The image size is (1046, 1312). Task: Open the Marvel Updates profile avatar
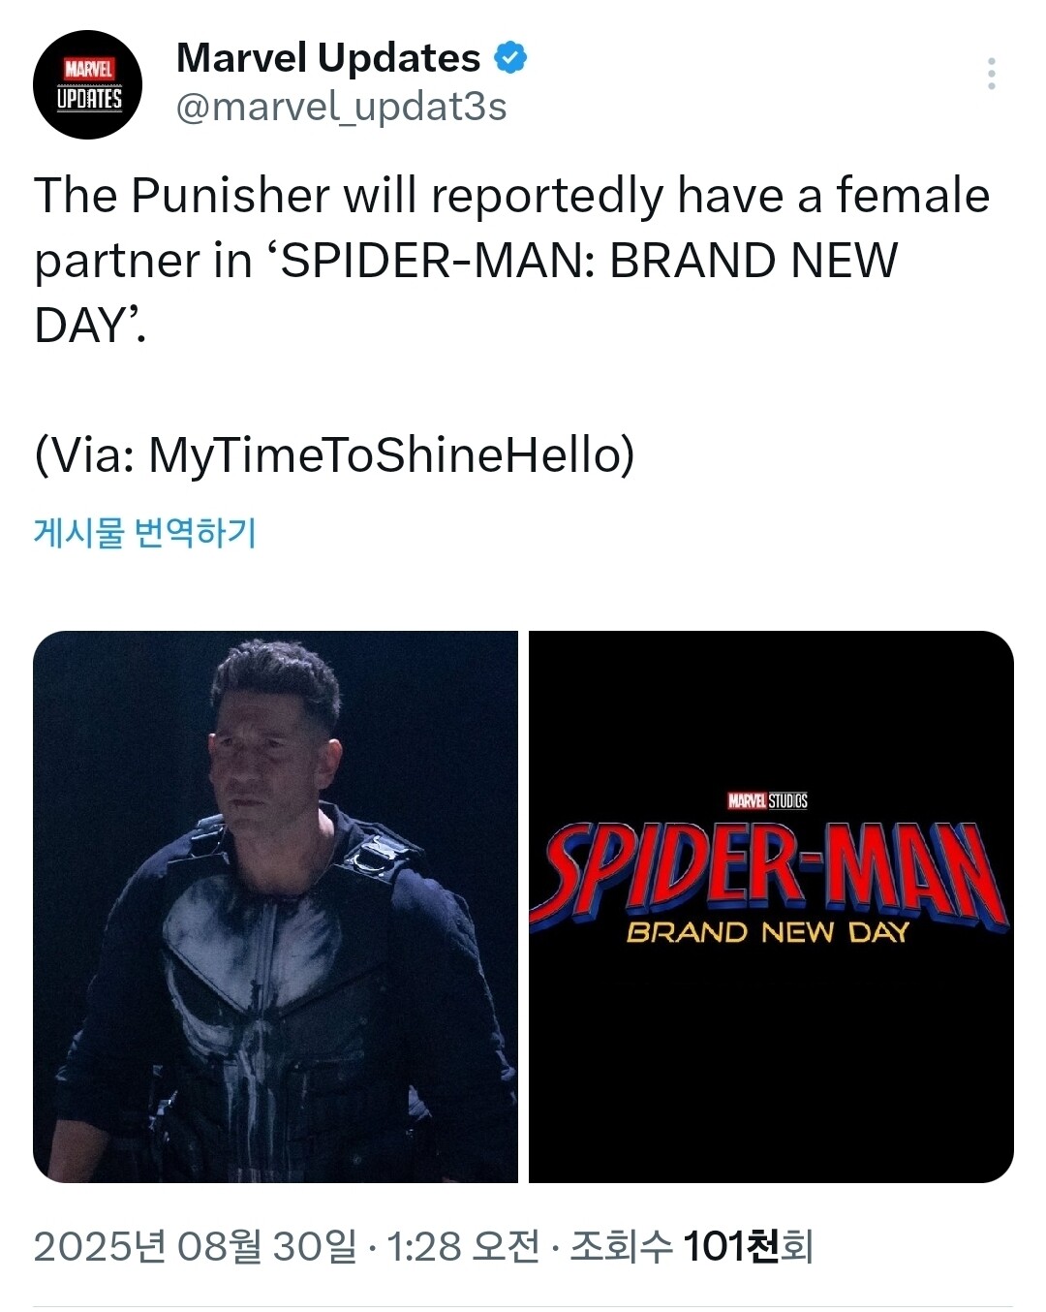point(88,84)
